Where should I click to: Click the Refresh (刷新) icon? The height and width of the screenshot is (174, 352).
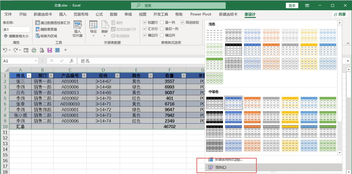pyautogui.click(x=105, y=25)
